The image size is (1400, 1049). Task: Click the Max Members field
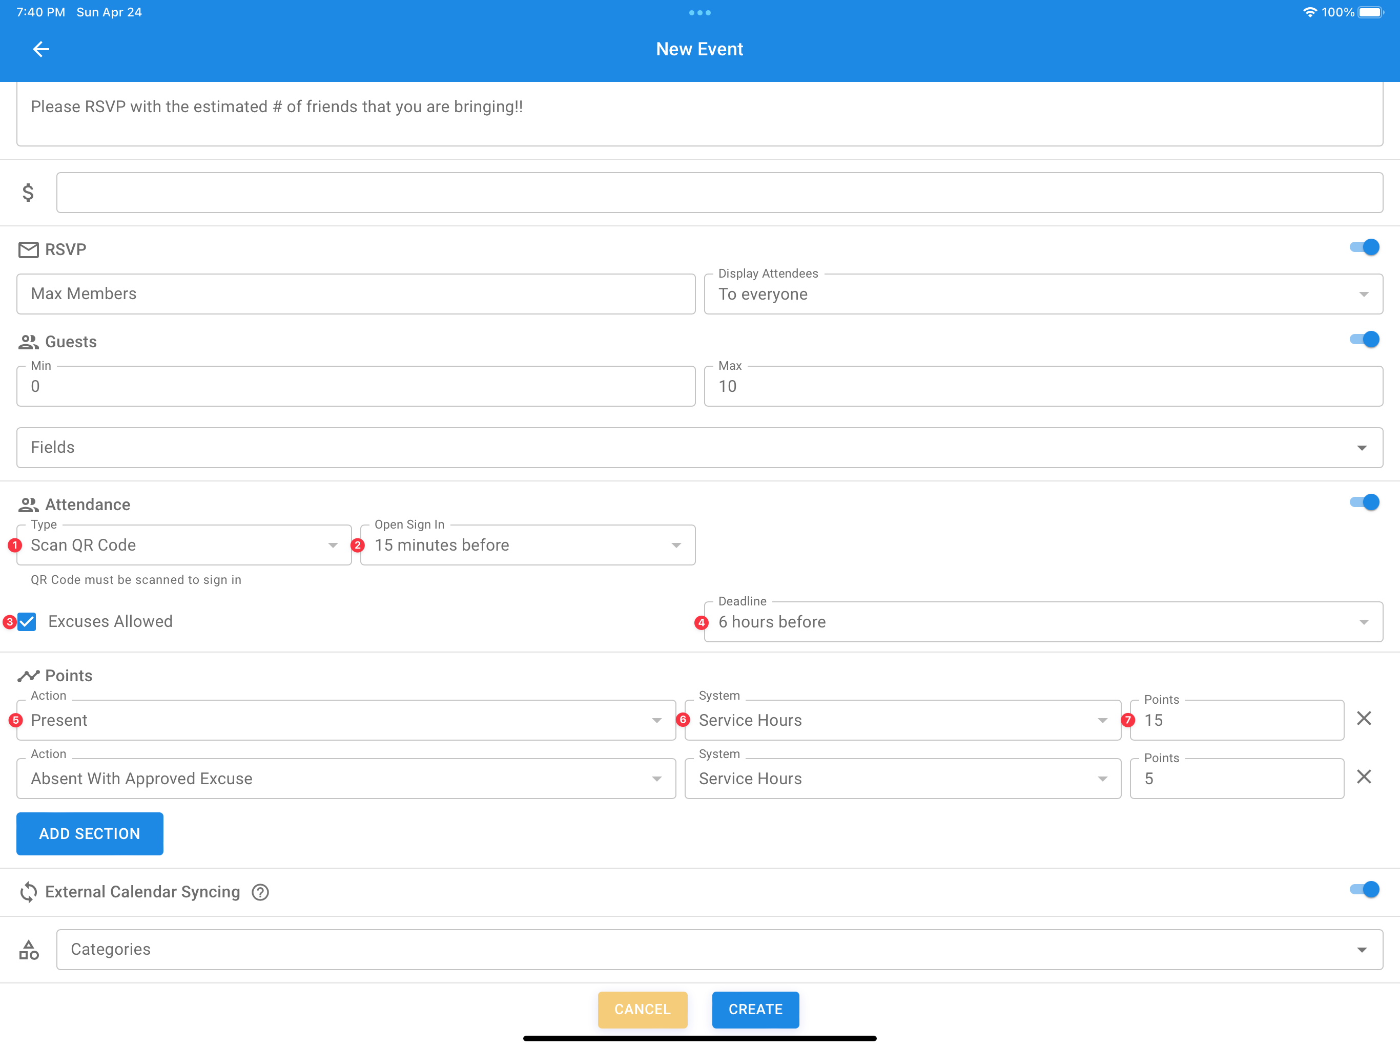[356, 294]
